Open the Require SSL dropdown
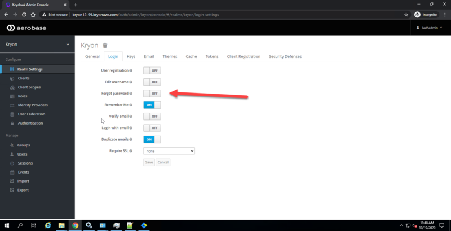451x231 pixels. coord(169,151)
